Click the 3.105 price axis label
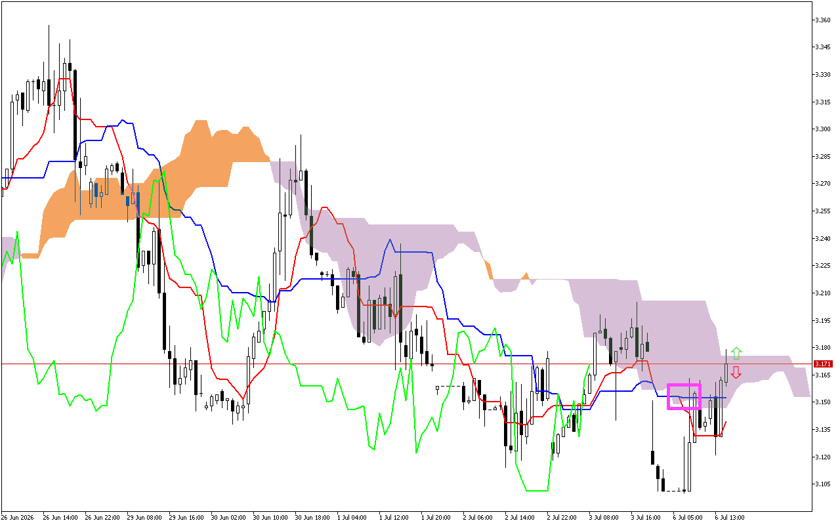 click(x=823, y=484)
